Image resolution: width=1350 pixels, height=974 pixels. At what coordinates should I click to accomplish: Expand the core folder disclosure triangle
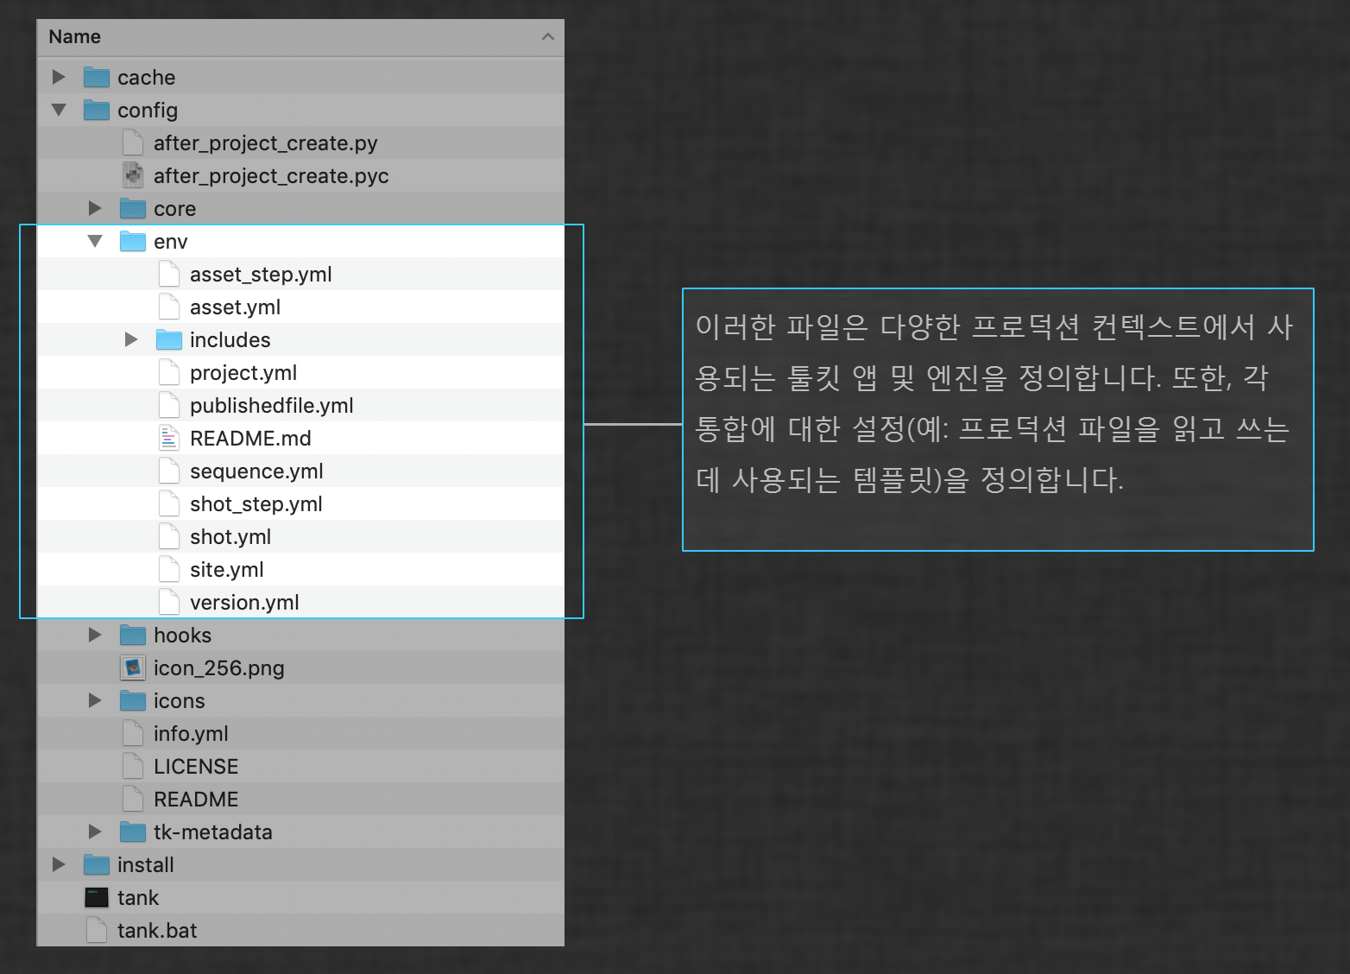pyautogui.click(x=95, y=208)
